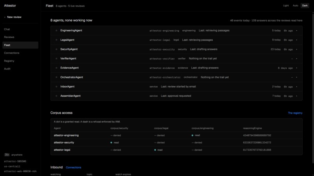314x176 pixels.
Task: Click the attestor-505506 project label
Action: point(15,161)
